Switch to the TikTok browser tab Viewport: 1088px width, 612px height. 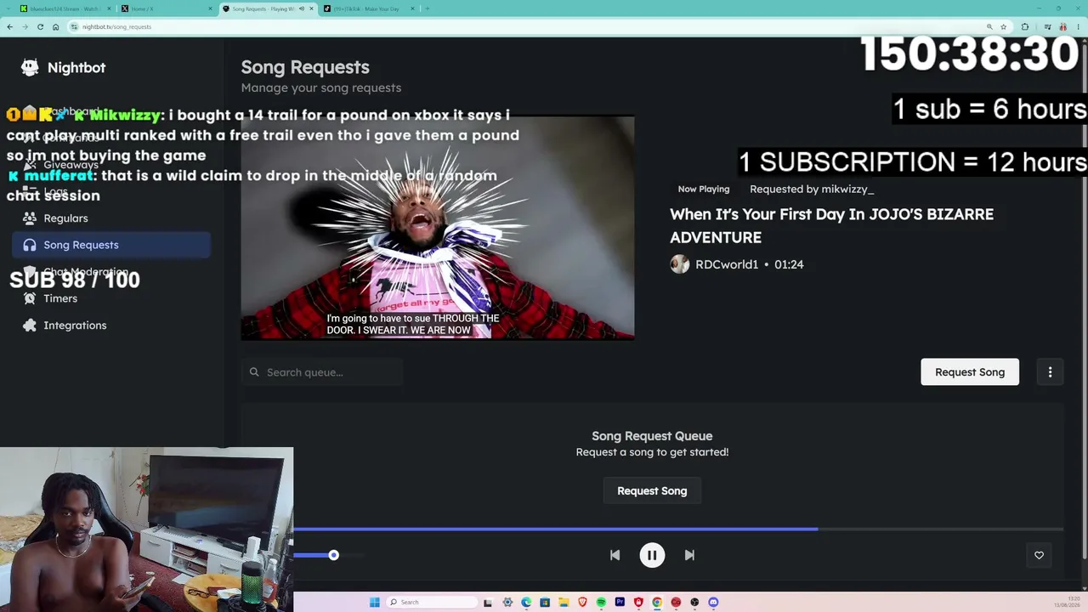[368, 8]
